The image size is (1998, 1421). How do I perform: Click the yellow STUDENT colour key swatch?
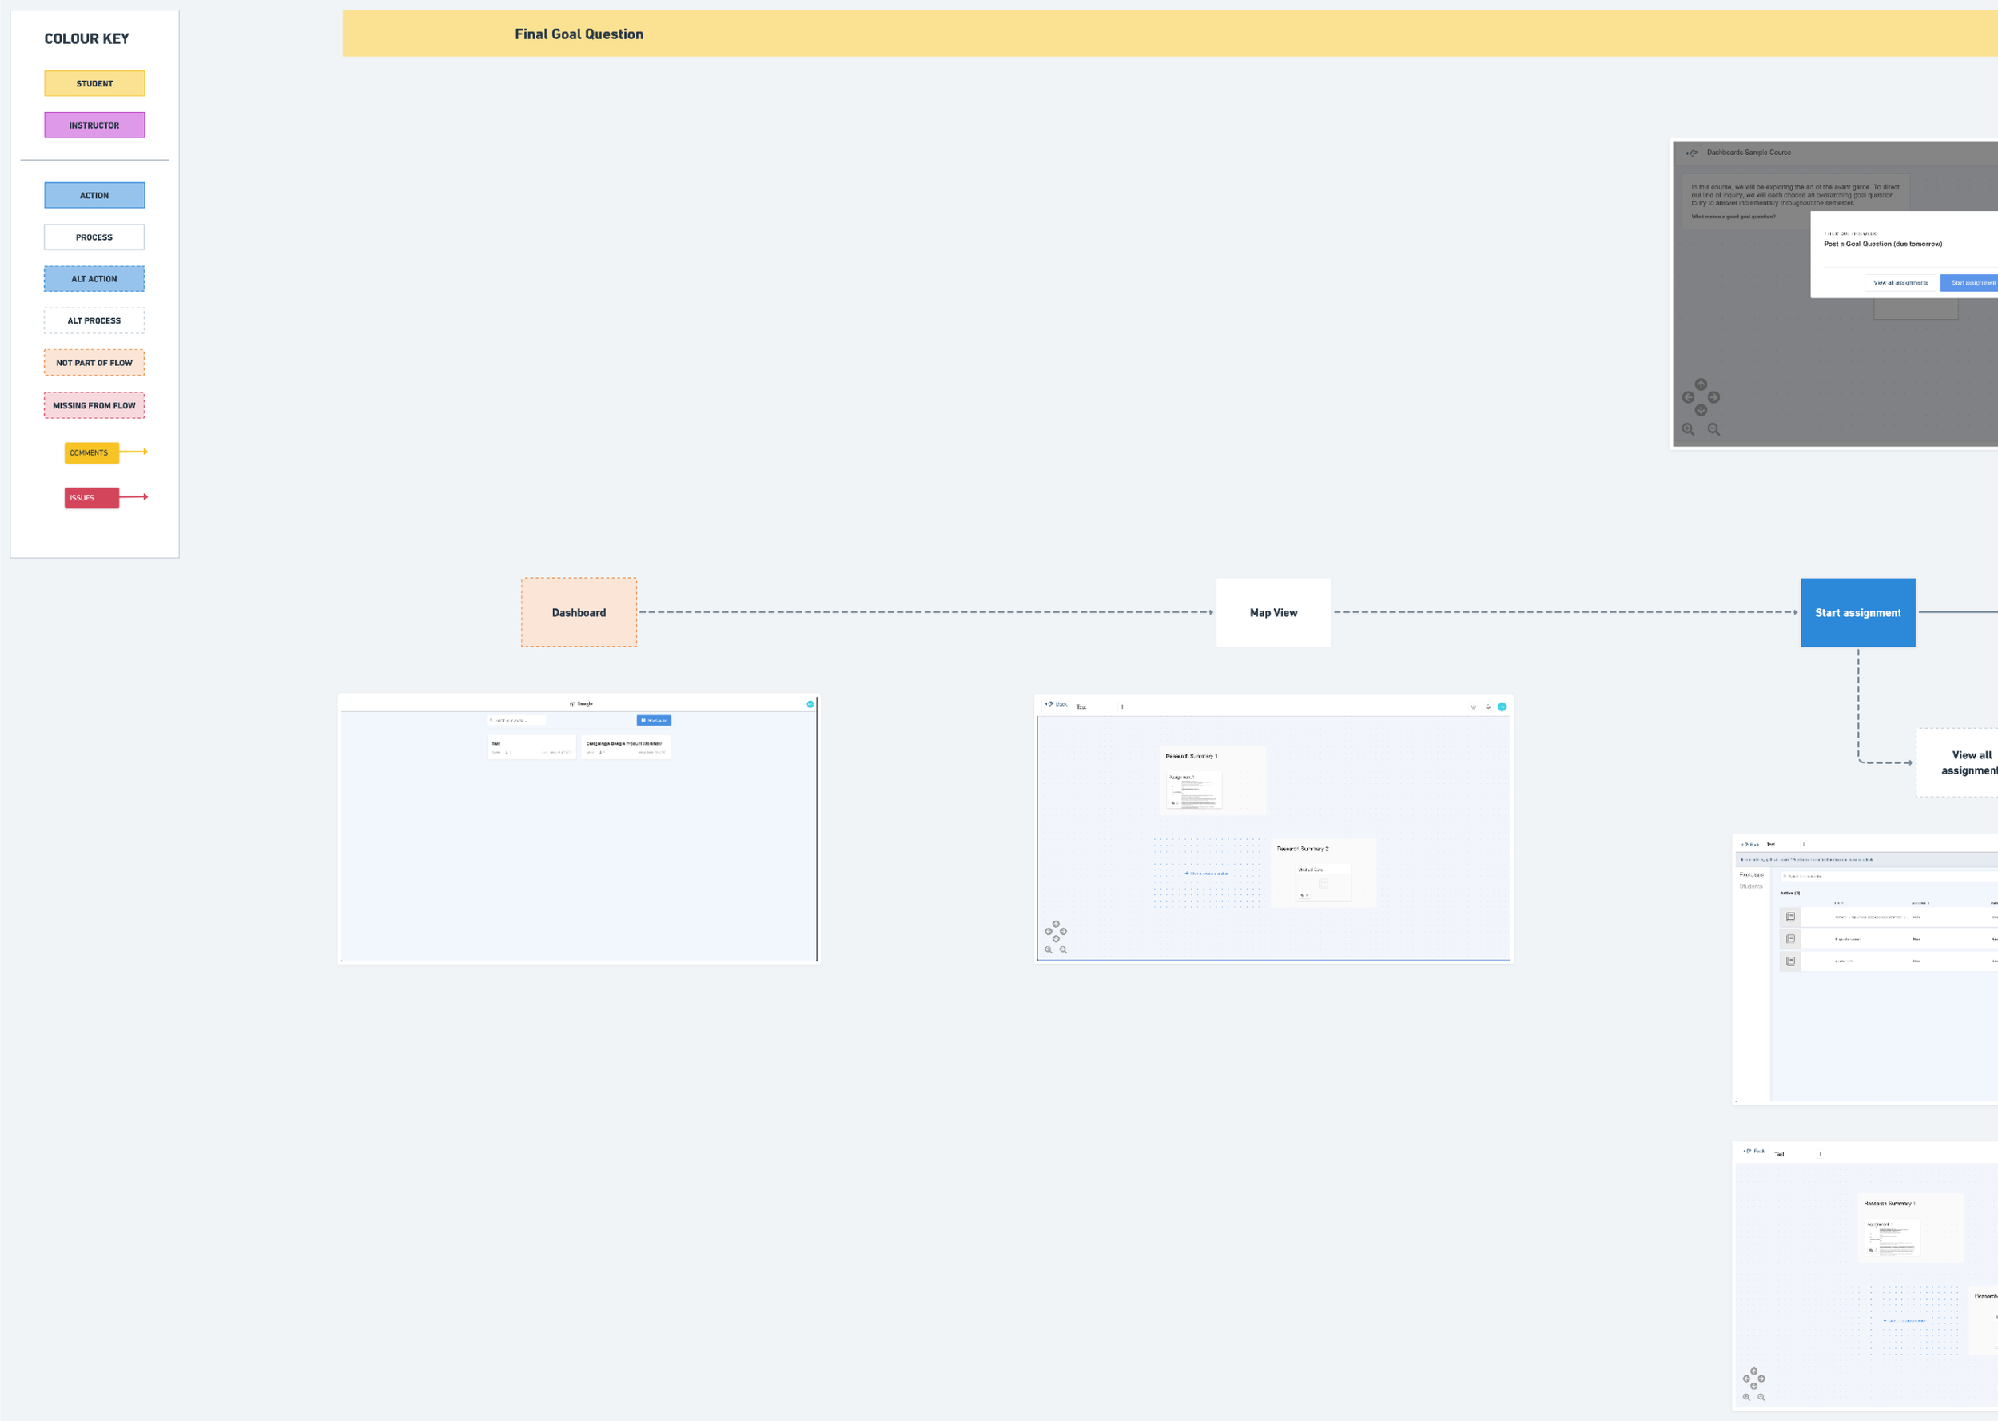coord(94,83)
